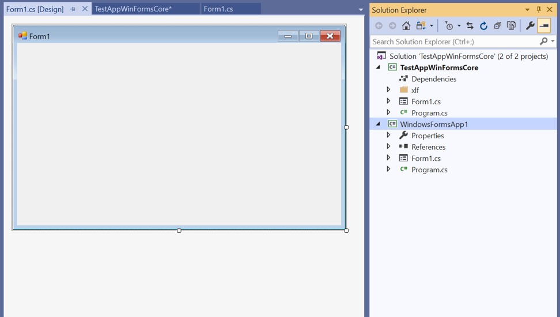
Task: Toggle auto-hide pin on Solution Explorer
Action: click(539, 10)
